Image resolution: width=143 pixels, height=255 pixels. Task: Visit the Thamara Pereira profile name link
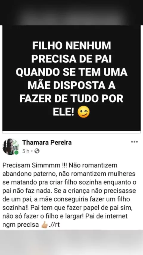coord(47,142)
